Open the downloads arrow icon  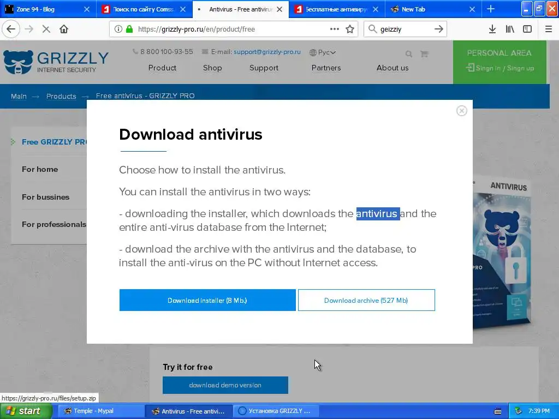tap(492, 29)
